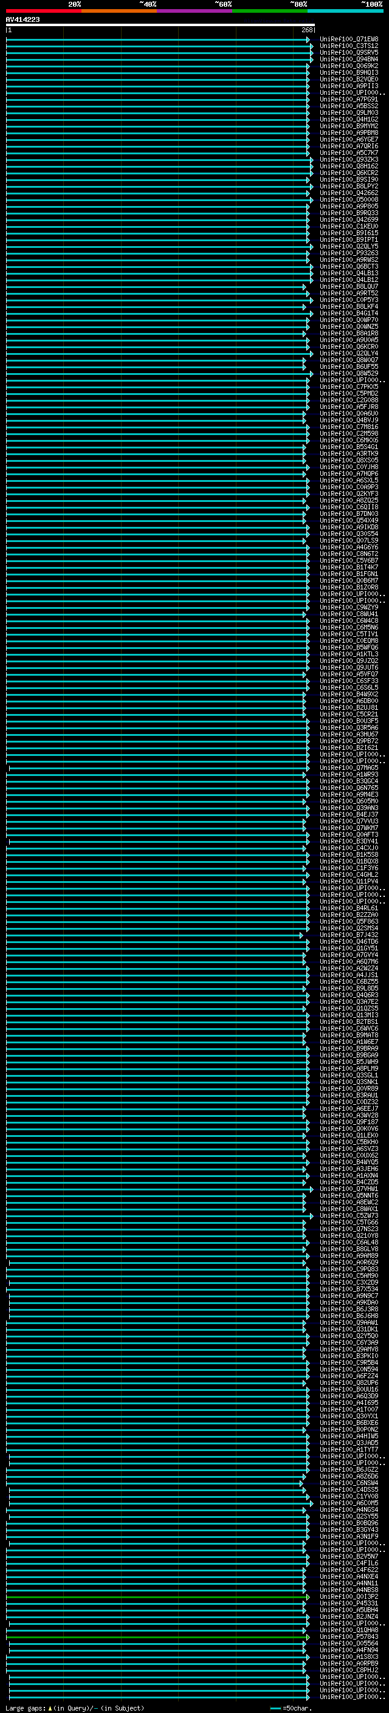This screenshot has width=389, height=1713.
Task: Open hit UniRef100_Q71EW8
Action: pyautogui.click(x=349, y=39)
